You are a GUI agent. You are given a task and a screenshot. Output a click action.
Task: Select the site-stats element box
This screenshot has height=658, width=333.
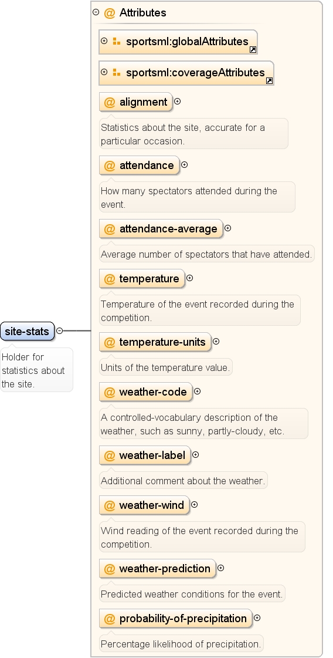tap(27, 331)
